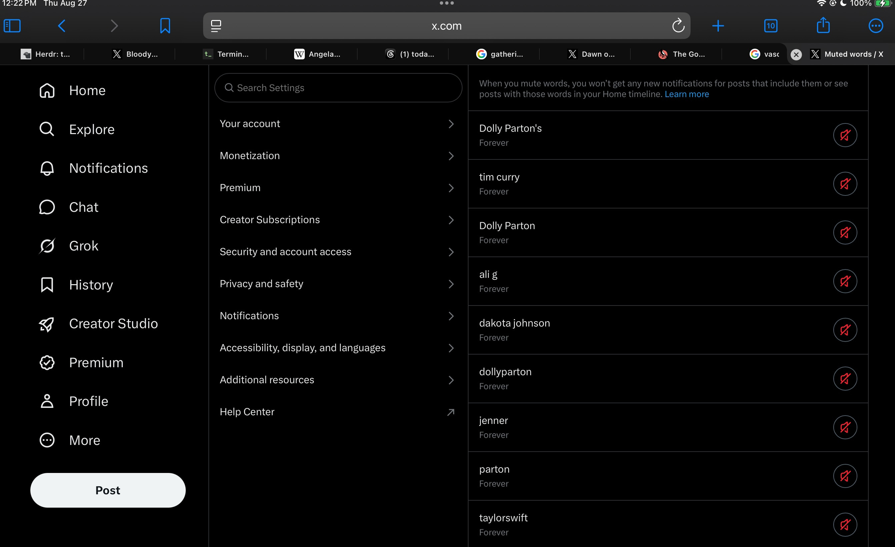Open Creator Studio label in navigation
Image resolution: width=895 pixels, height=547 pixels.
113,324
